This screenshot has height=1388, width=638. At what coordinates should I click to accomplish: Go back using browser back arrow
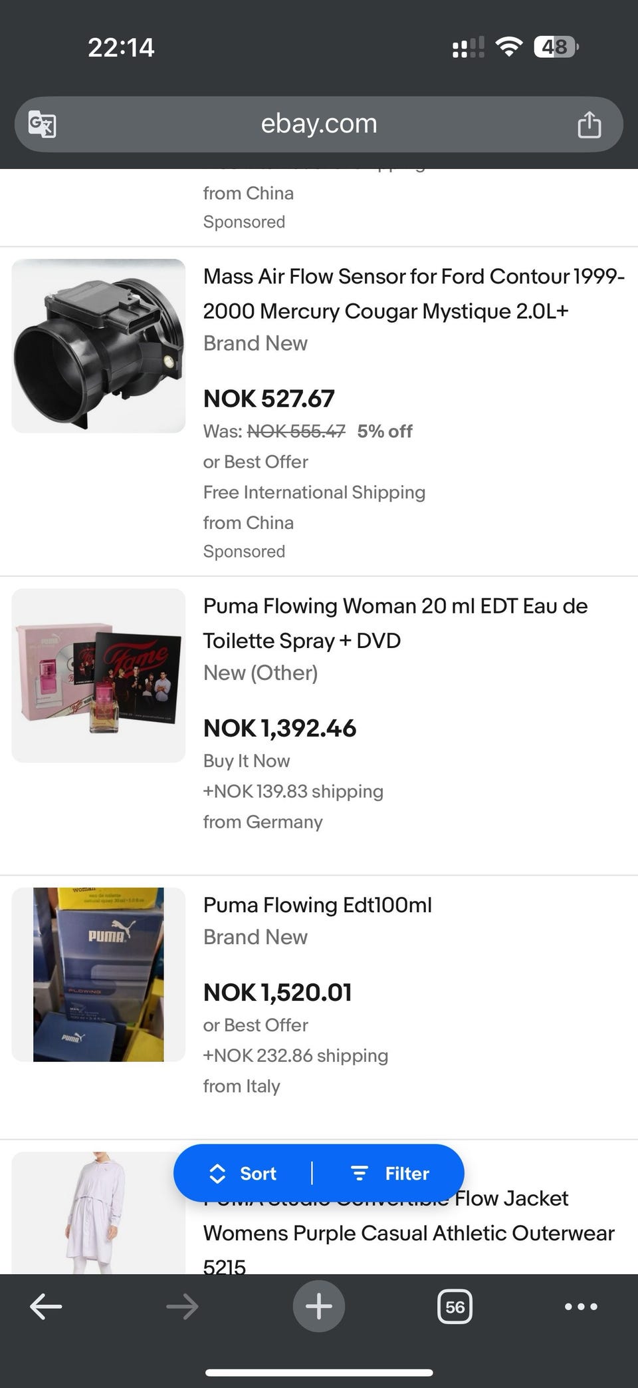coord(47,1306)
